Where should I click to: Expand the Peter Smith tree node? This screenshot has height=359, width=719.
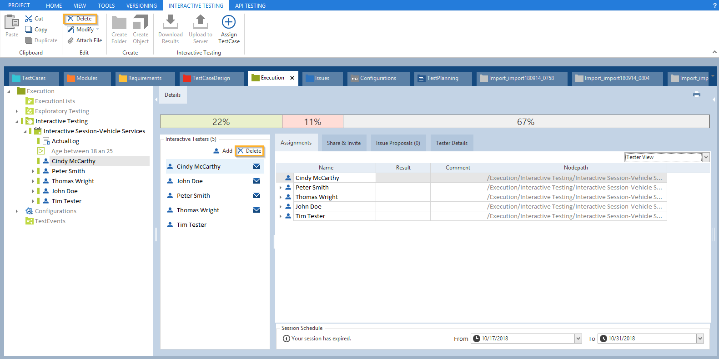point(33,171)
